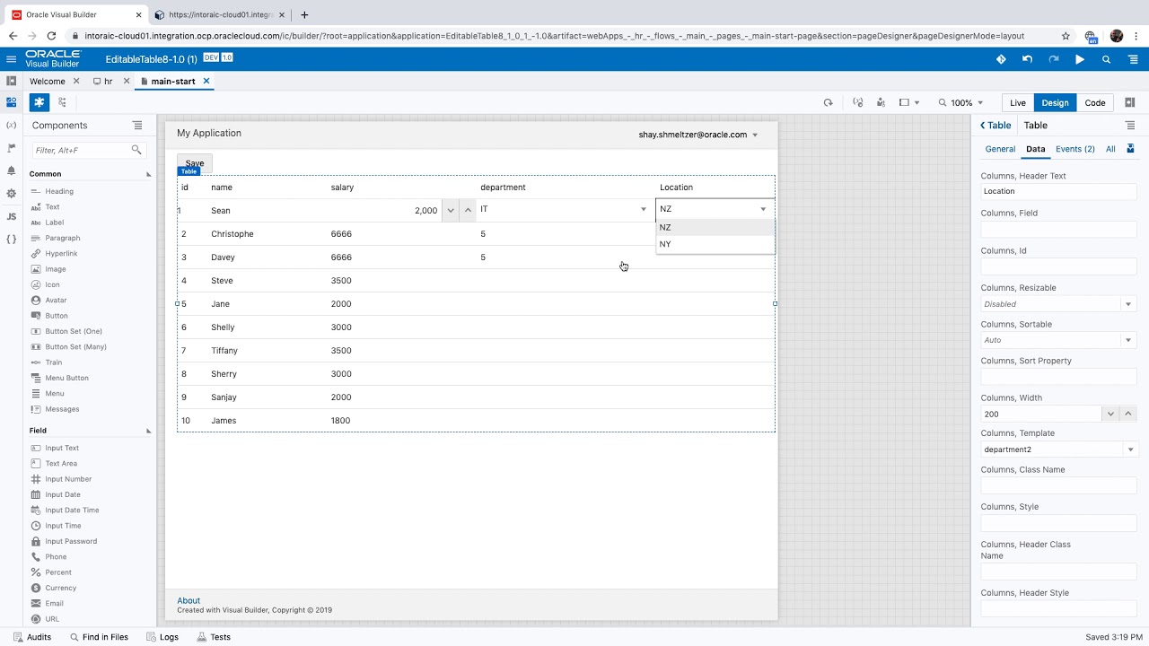This screenshot has width=1149, height=646.
Task: Focus the components Filter field
Action: click(82, 150)
